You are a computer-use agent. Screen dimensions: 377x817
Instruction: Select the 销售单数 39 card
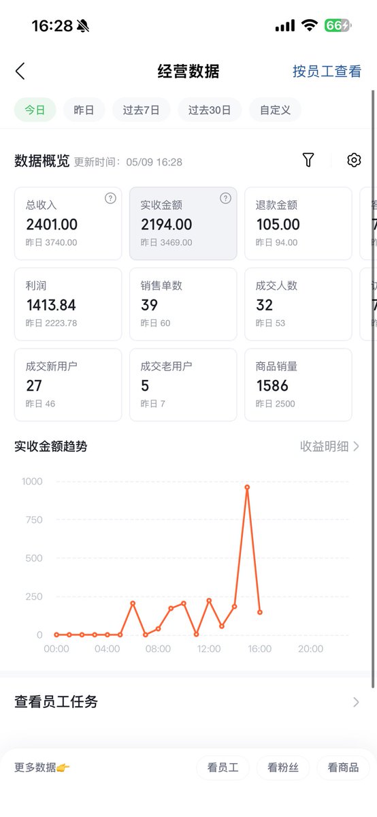pyautogui.click(x=183, y=304)
